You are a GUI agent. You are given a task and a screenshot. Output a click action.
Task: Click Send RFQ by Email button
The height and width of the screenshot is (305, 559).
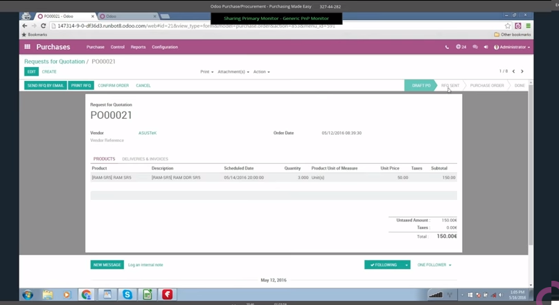(x=45, y=86)
